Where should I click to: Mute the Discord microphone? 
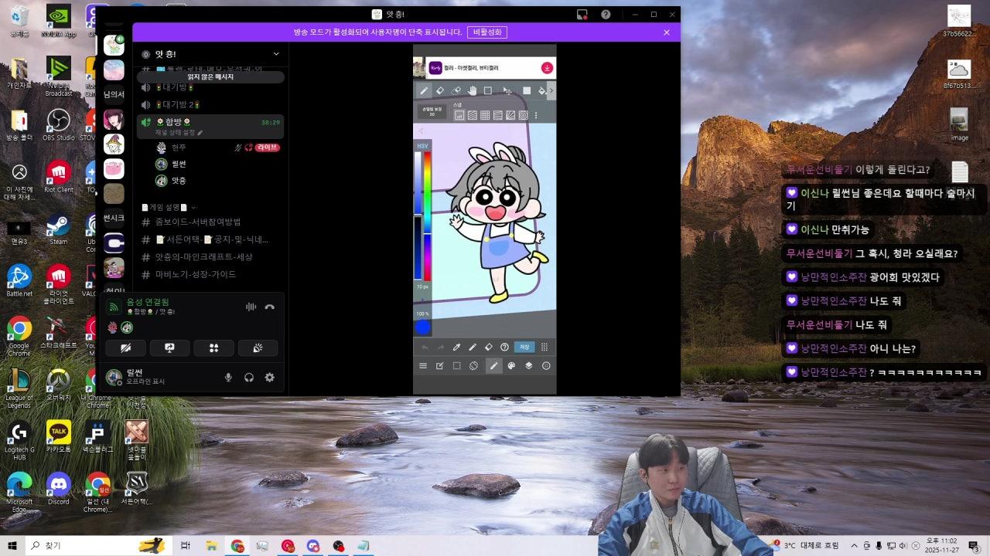[228, 378]
